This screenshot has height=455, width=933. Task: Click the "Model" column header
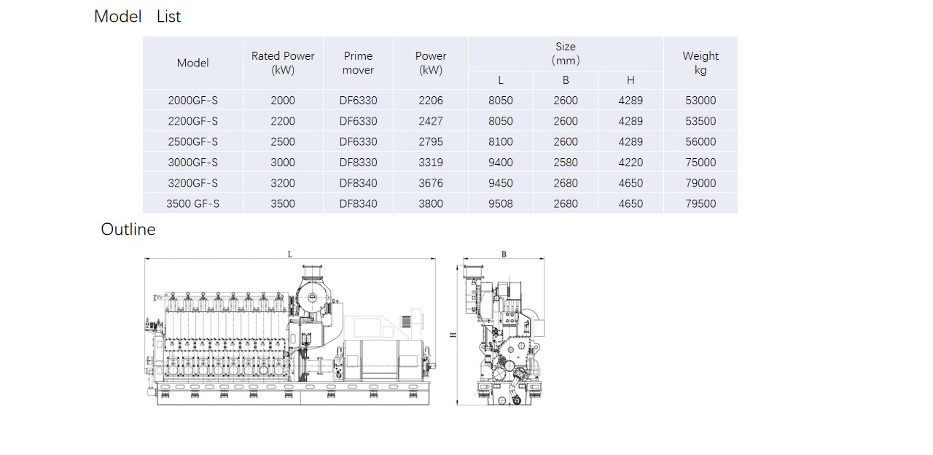[192, 63]
